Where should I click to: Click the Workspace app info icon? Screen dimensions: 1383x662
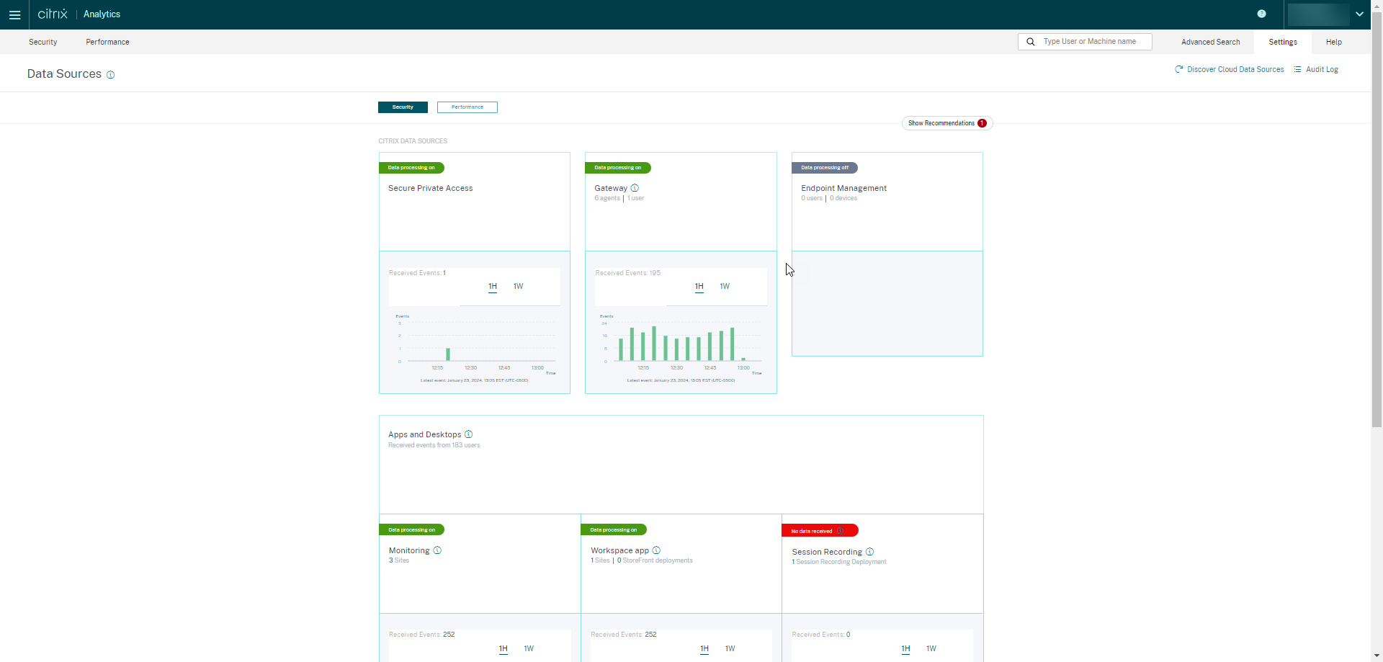click(x=656, y=550)
